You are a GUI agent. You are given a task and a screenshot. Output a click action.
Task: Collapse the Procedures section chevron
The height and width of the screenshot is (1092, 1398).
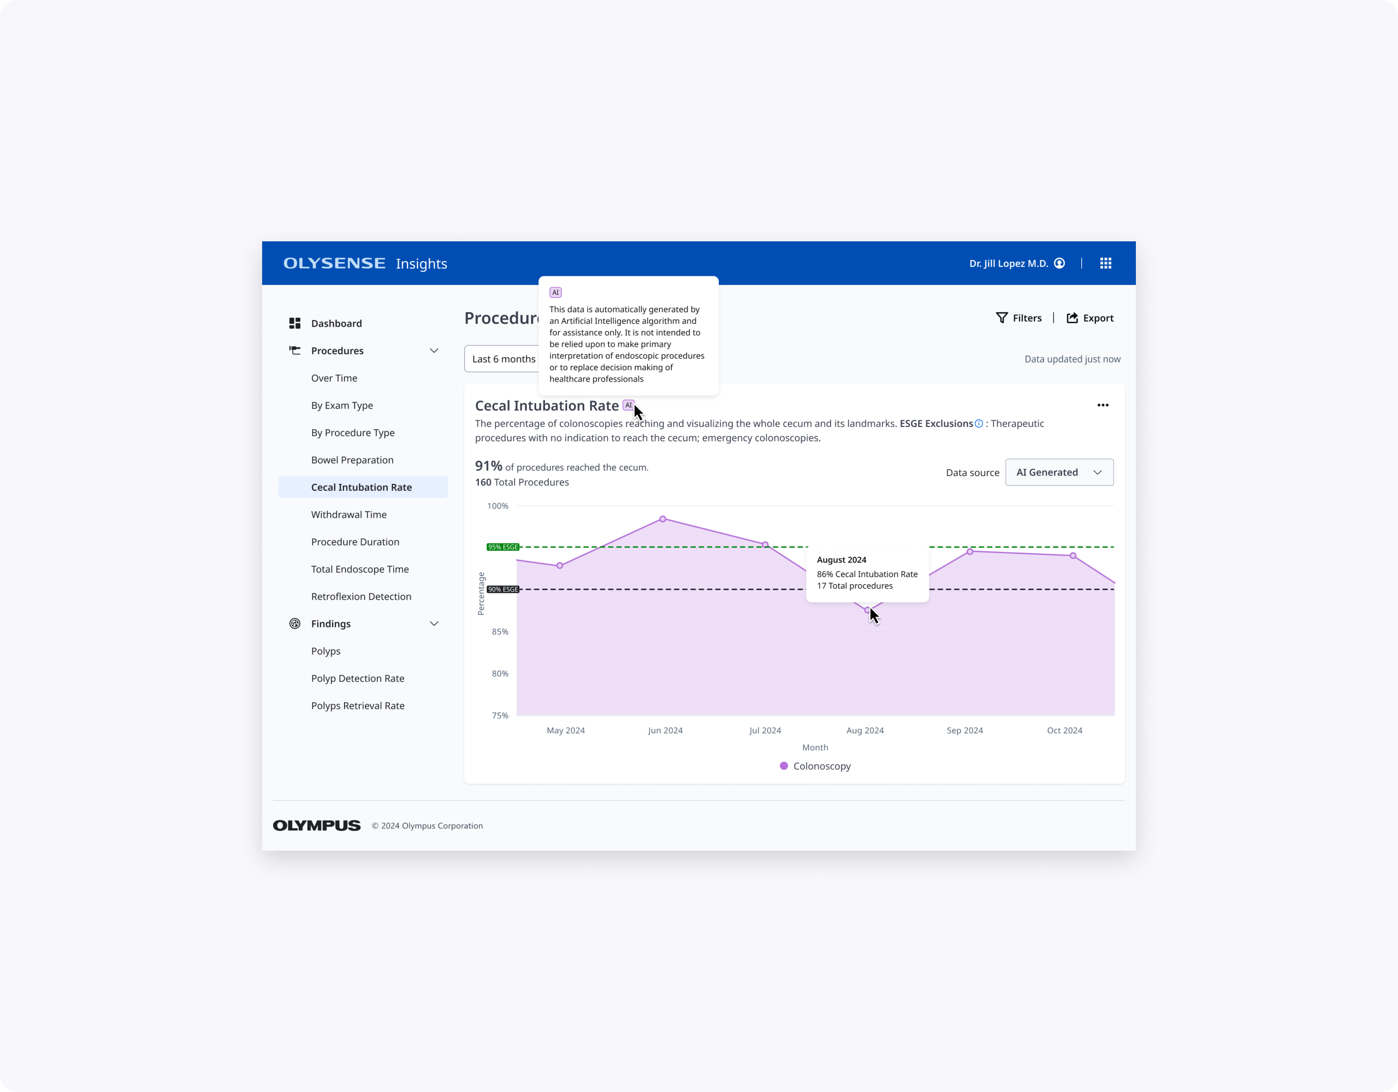[x=434, y=351]
